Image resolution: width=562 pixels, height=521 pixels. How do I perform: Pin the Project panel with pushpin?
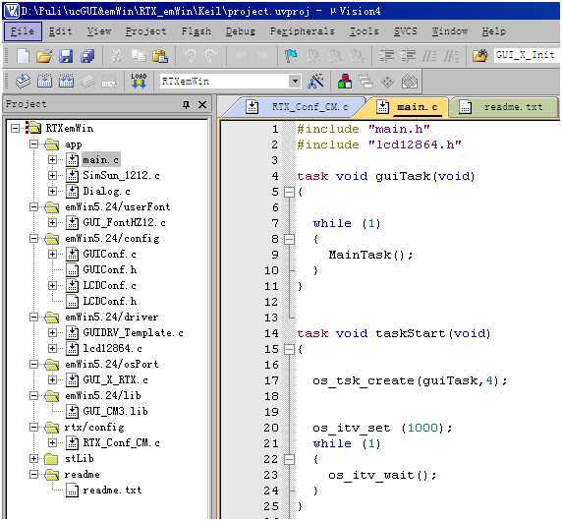[x=186, y=105]
